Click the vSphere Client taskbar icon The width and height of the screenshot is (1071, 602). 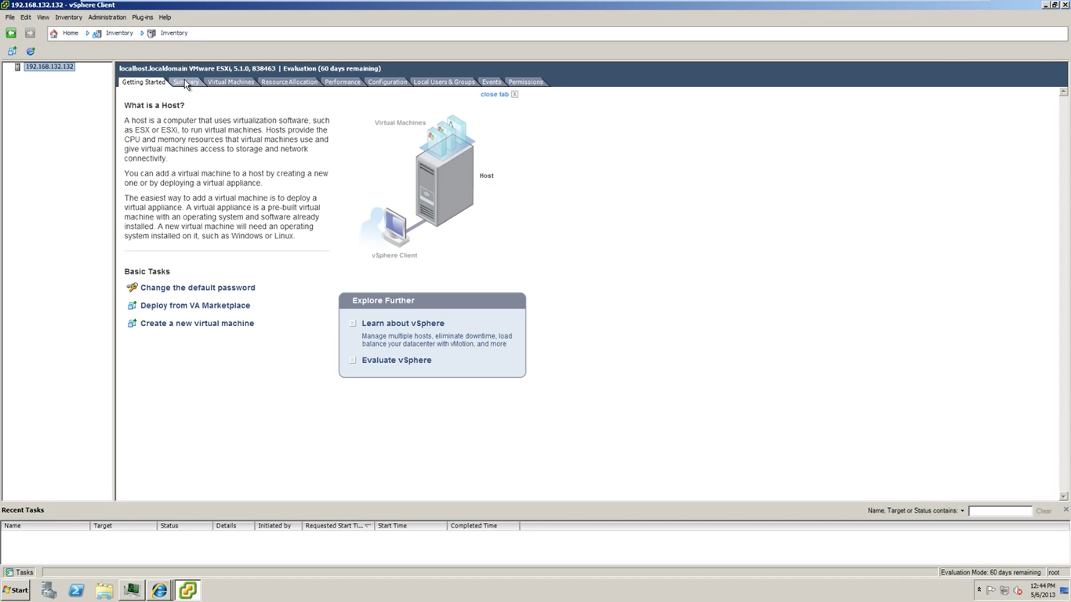(x=187, y=590)
